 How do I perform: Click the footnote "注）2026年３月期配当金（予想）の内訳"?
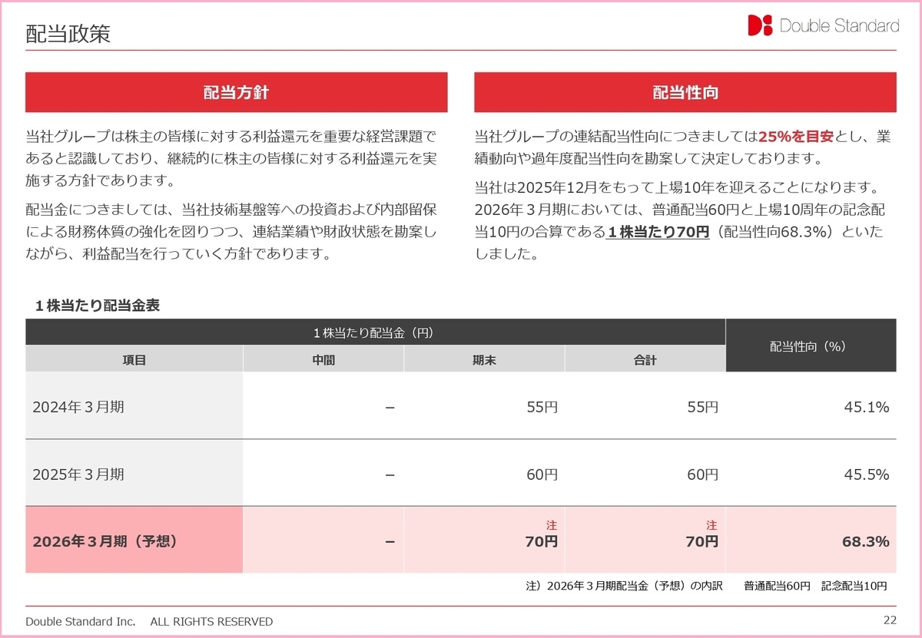tap(624, 586)
